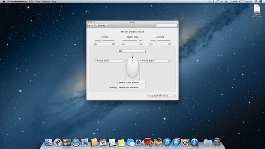Open FaceTime camera icon in dock
Viewport: 265px width, 149px height.
click(139, 142)
